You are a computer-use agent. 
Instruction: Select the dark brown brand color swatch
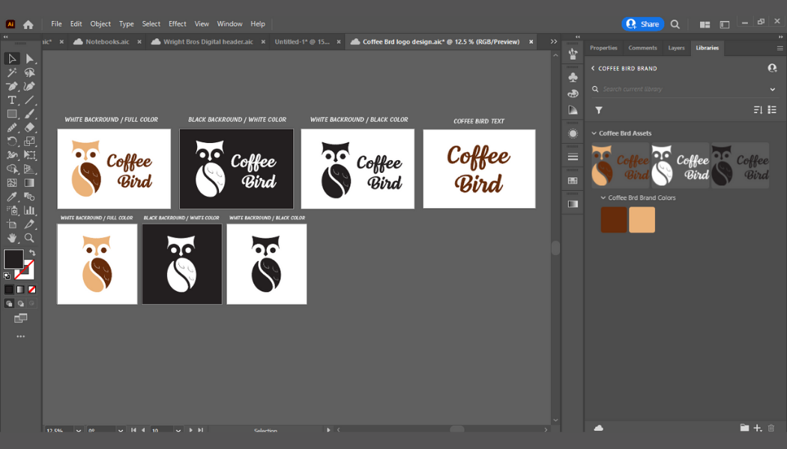[x=614, y=220]
